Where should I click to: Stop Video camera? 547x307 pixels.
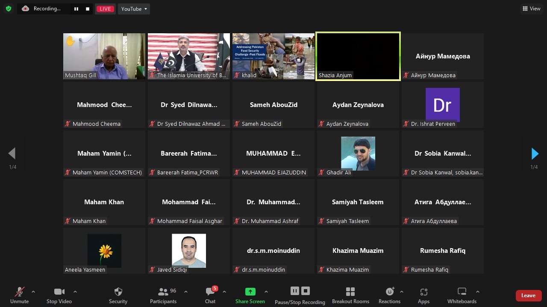[x=59, y=295]
